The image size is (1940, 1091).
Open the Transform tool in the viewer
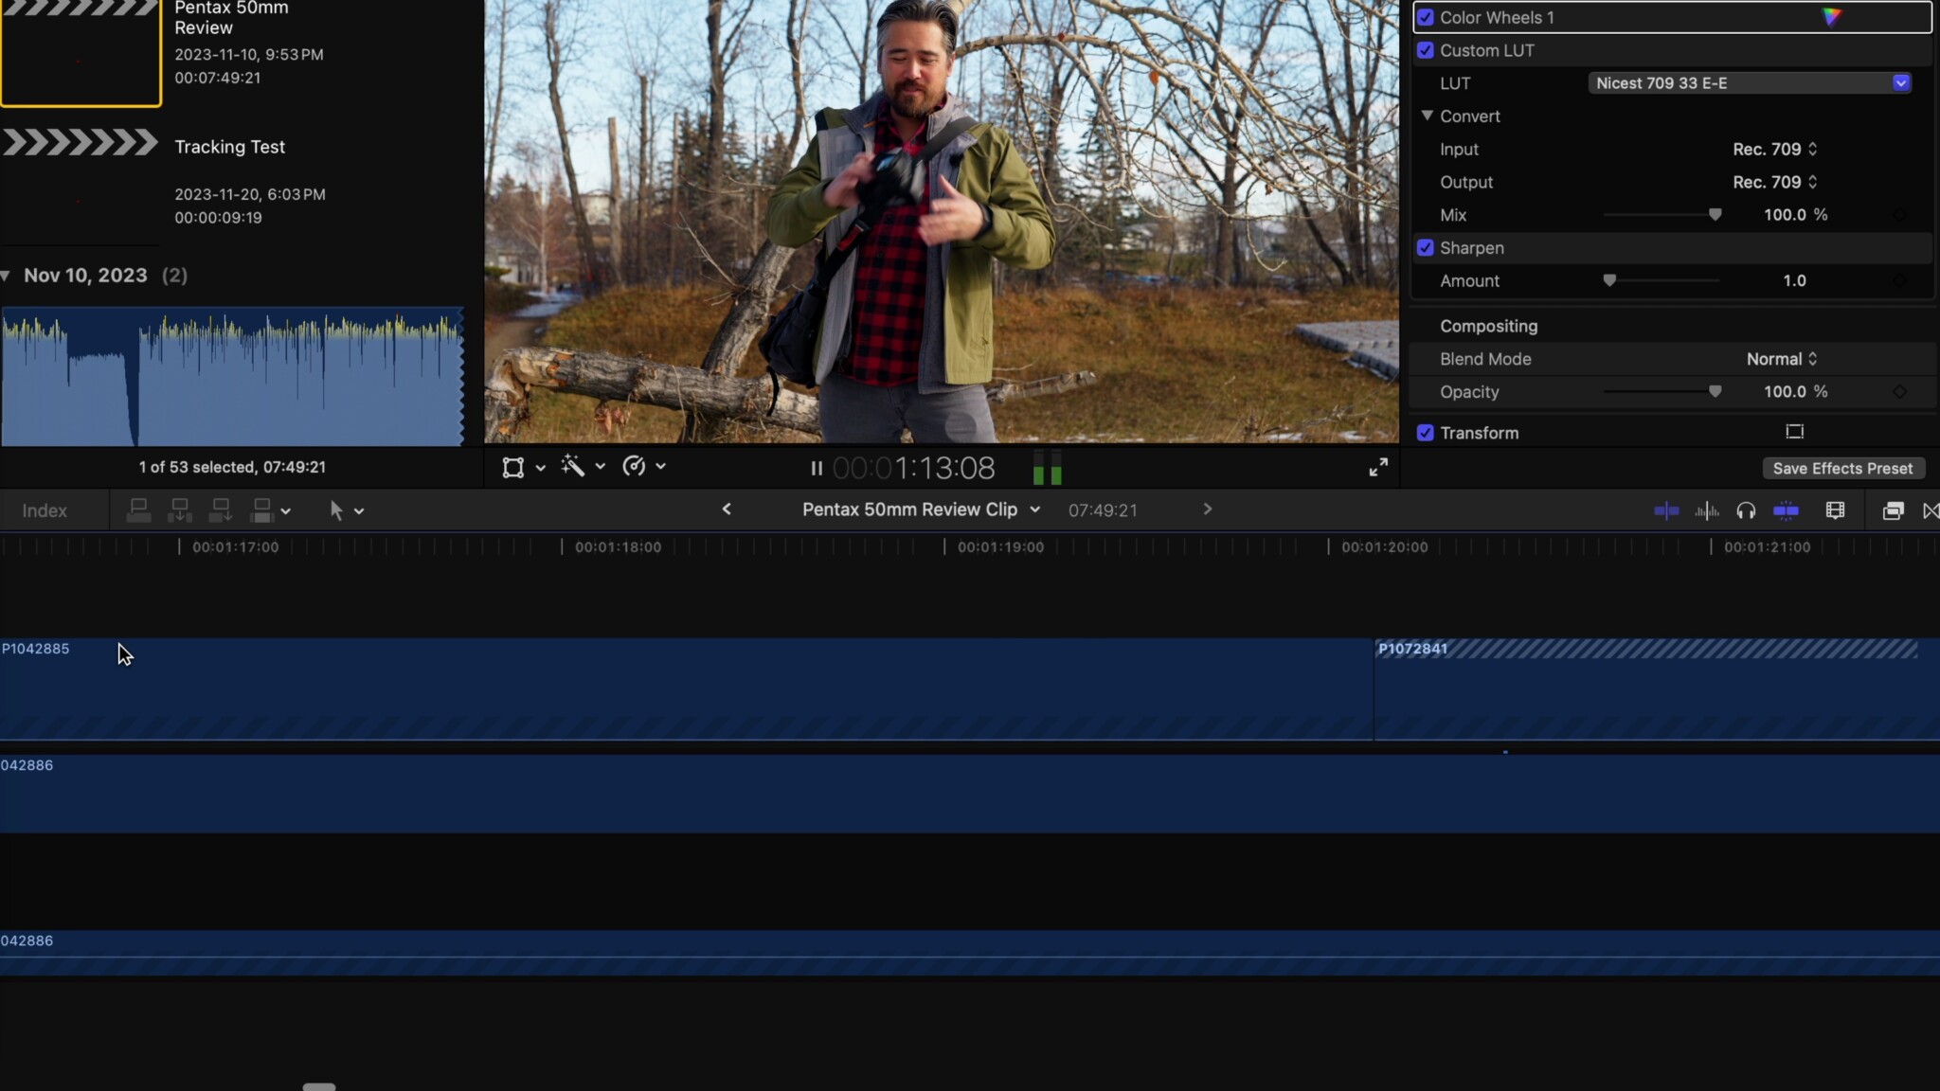[x=512, y=468]
